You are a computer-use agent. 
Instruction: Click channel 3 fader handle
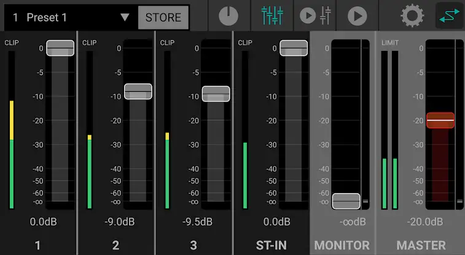(x=216, y=94)
